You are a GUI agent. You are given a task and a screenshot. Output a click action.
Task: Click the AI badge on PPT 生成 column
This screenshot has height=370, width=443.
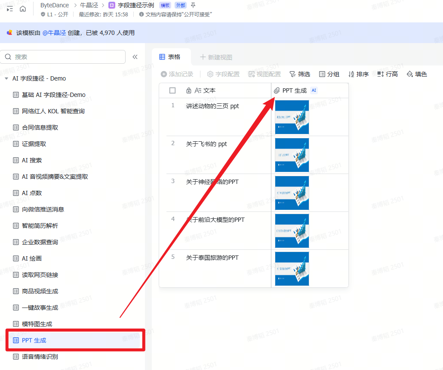[314, 90]
